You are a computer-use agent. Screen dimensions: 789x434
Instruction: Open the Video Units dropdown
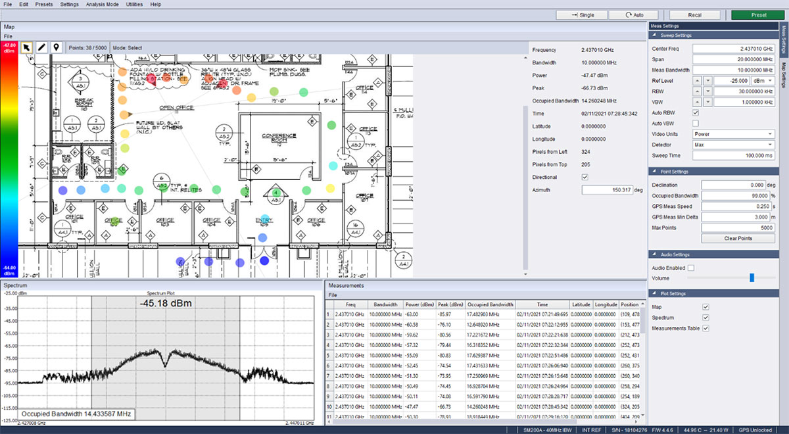click(x=733, y=134)
